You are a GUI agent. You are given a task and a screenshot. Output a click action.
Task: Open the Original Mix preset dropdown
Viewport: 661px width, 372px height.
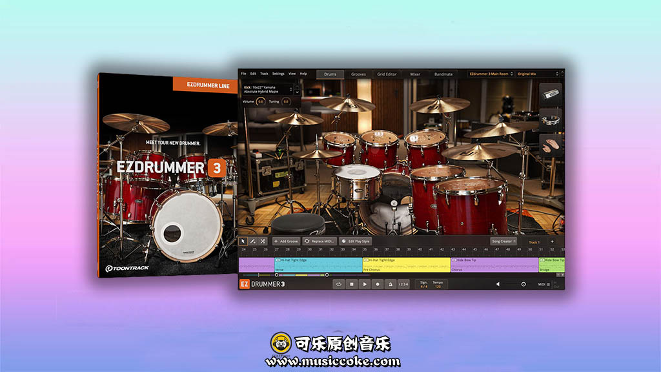[x=538, y=74]
